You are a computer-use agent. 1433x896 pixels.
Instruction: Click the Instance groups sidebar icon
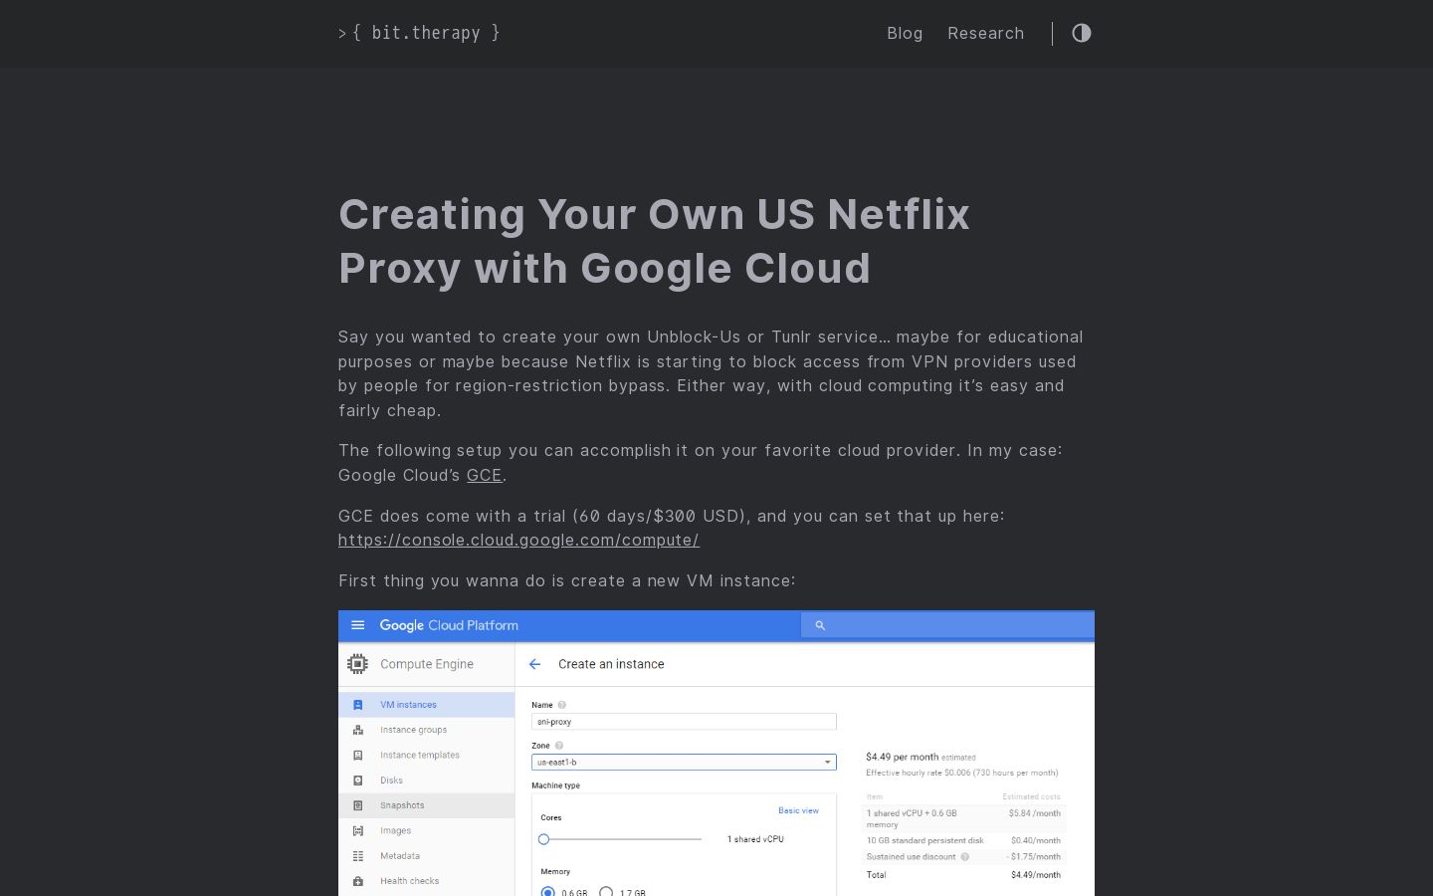tap(358, 730)
